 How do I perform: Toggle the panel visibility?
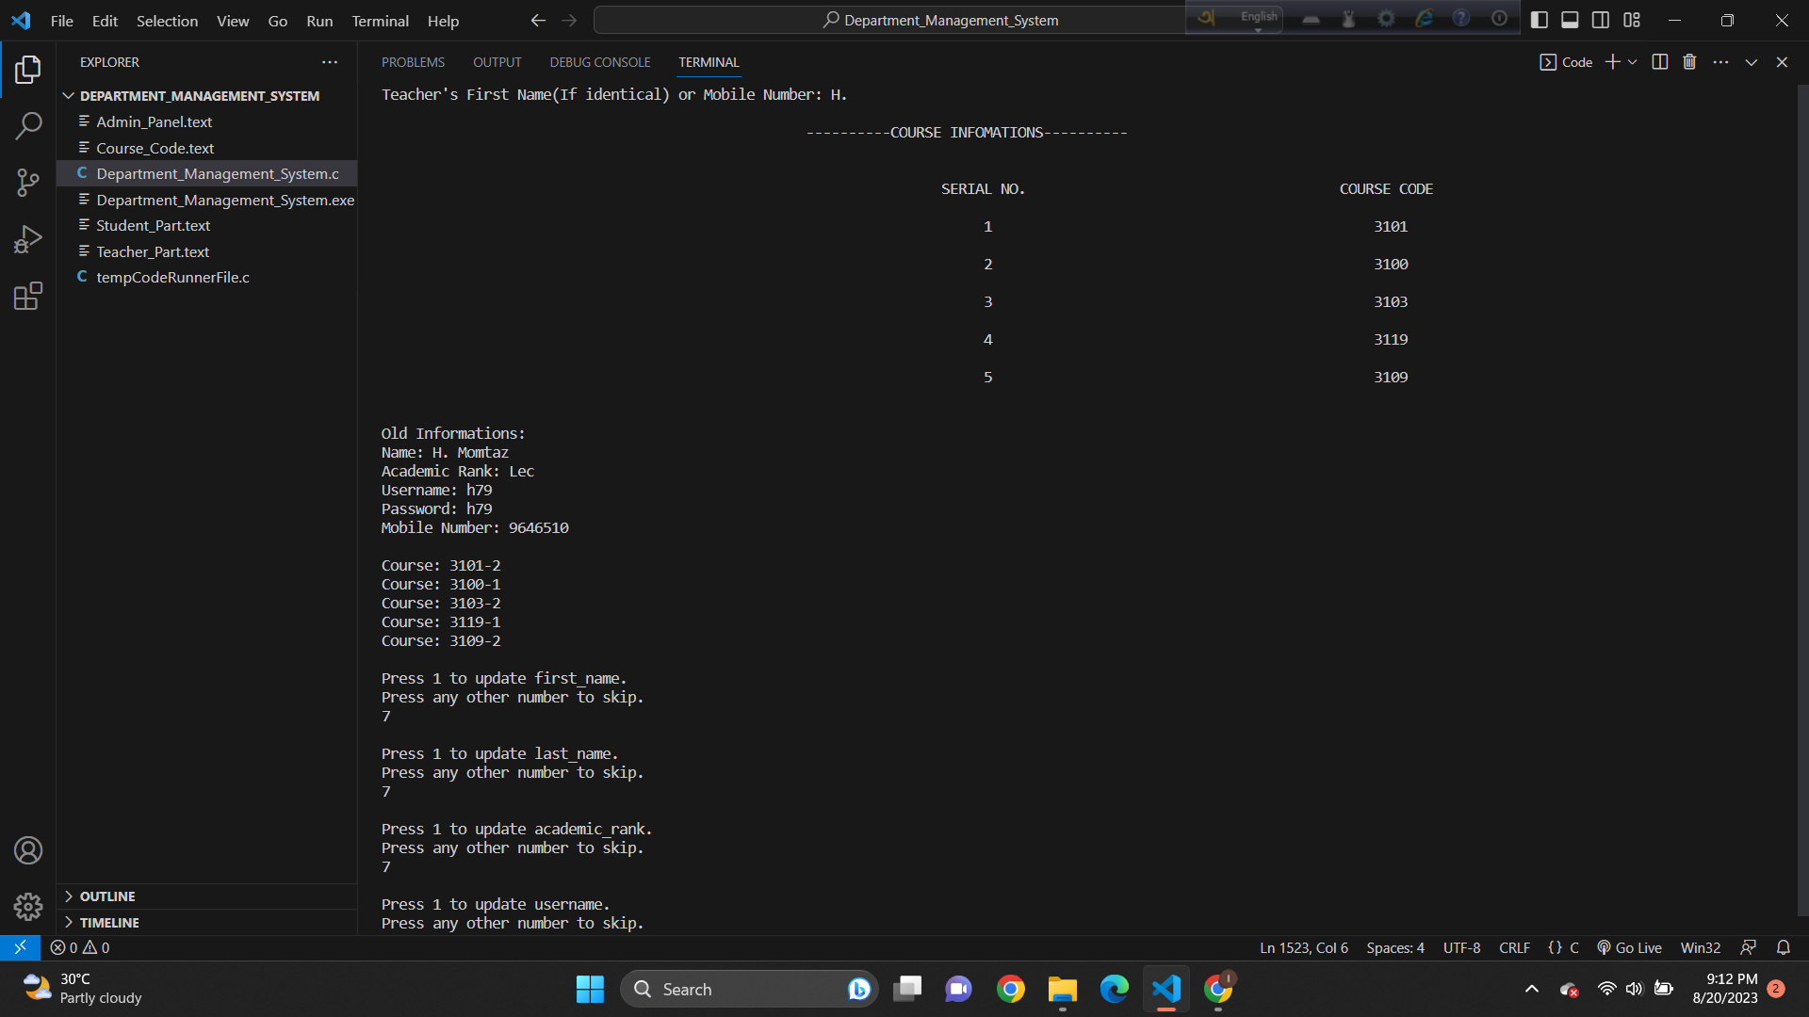(1570, 19)
